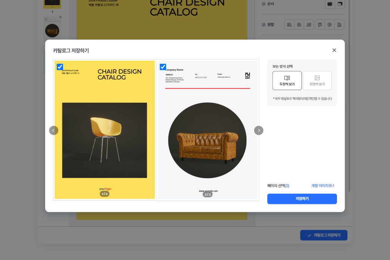This screenshot has width=390, height=260.
Task: Uncheck the yellow chair cover page checkbox
Action: point(60,67)
